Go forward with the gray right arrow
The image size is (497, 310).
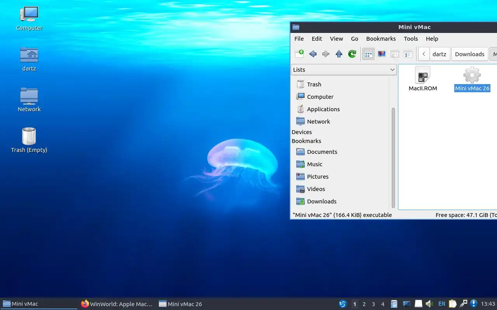(326, 54)
